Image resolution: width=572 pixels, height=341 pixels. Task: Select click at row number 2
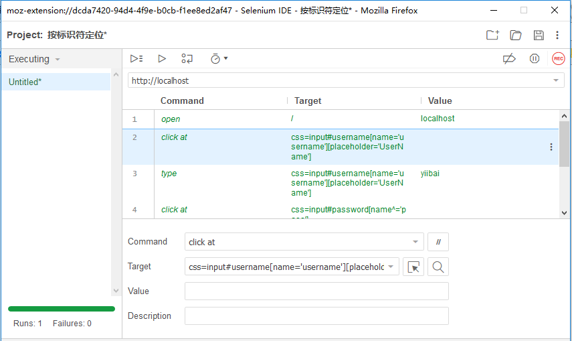click(341, 147)
